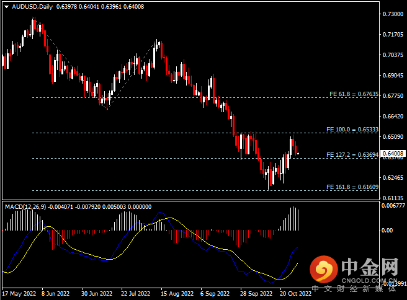
Task: Click the 0.73000 price scale value
Action: (393, 14)
